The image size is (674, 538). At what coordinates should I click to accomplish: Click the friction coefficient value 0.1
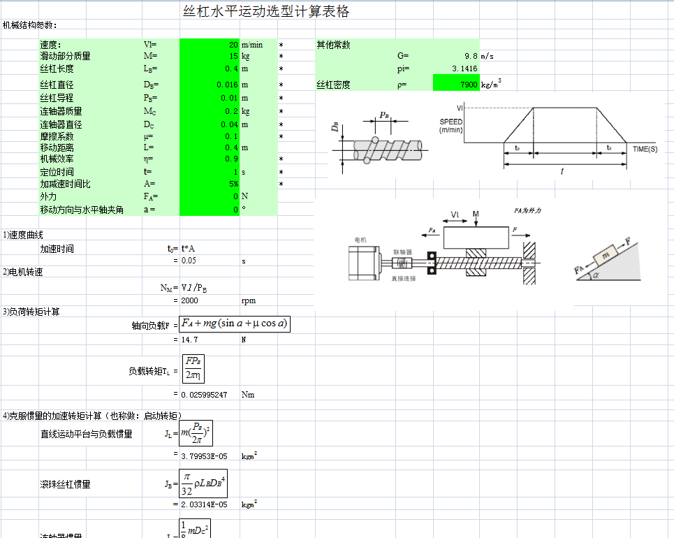pyautogui.click(x=210, y=136)
